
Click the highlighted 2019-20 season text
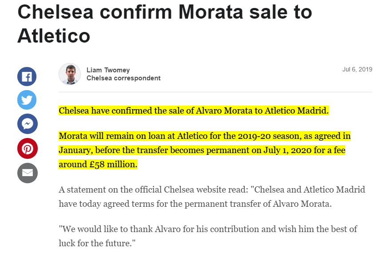click(x=269, y=135)
